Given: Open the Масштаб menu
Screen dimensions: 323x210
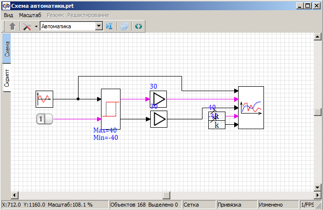Looking at the screenshot, I should [30, 15].
